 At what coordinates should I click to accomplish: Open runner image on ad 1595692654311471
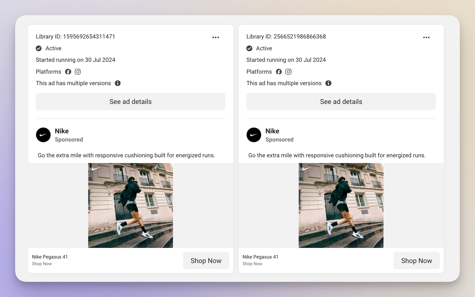point(131,205)
